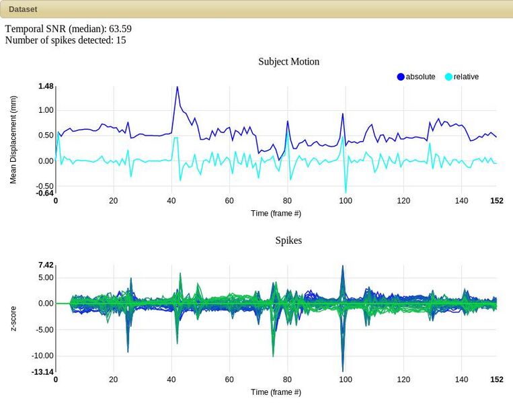Click the dark blue absolute legend dot
This screenshot has height=403, width=513.
coord(401,77)
